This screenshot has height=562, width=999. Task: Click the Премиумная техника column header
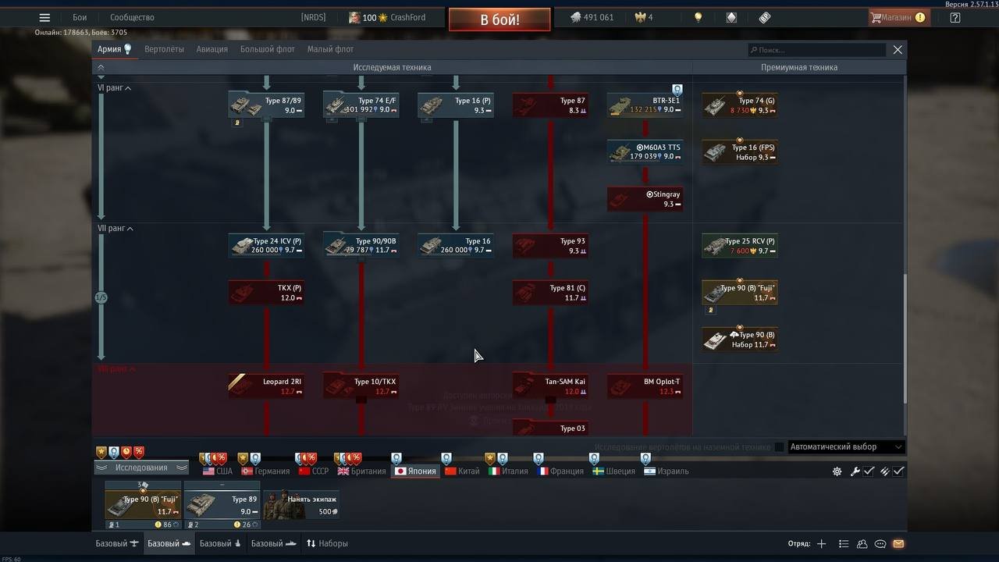tap(799, 67)
